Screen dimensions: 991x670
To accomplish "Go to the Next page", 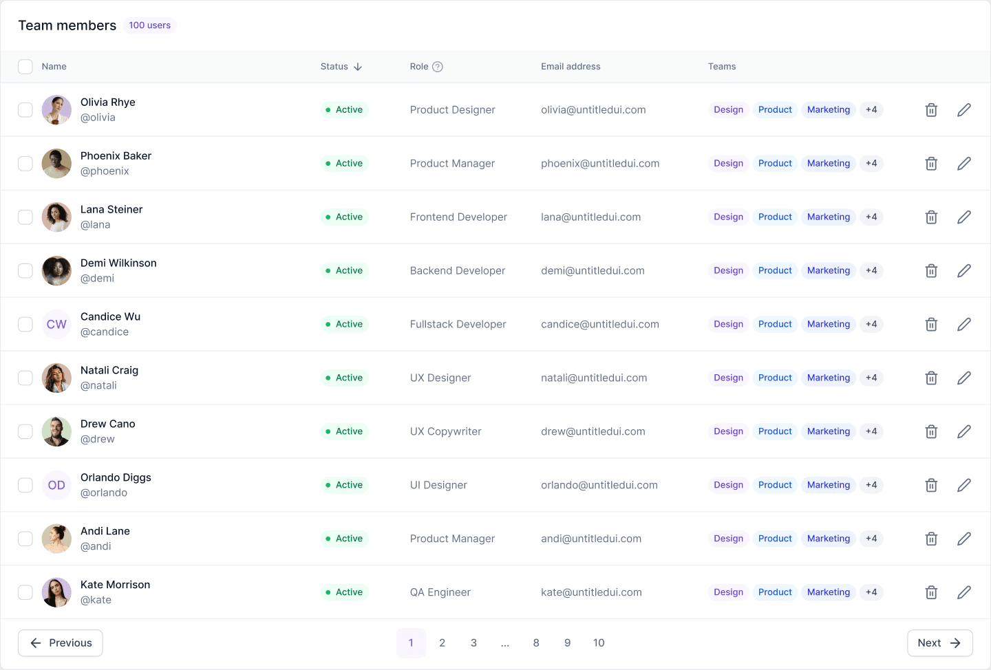I will coord(940,643).
